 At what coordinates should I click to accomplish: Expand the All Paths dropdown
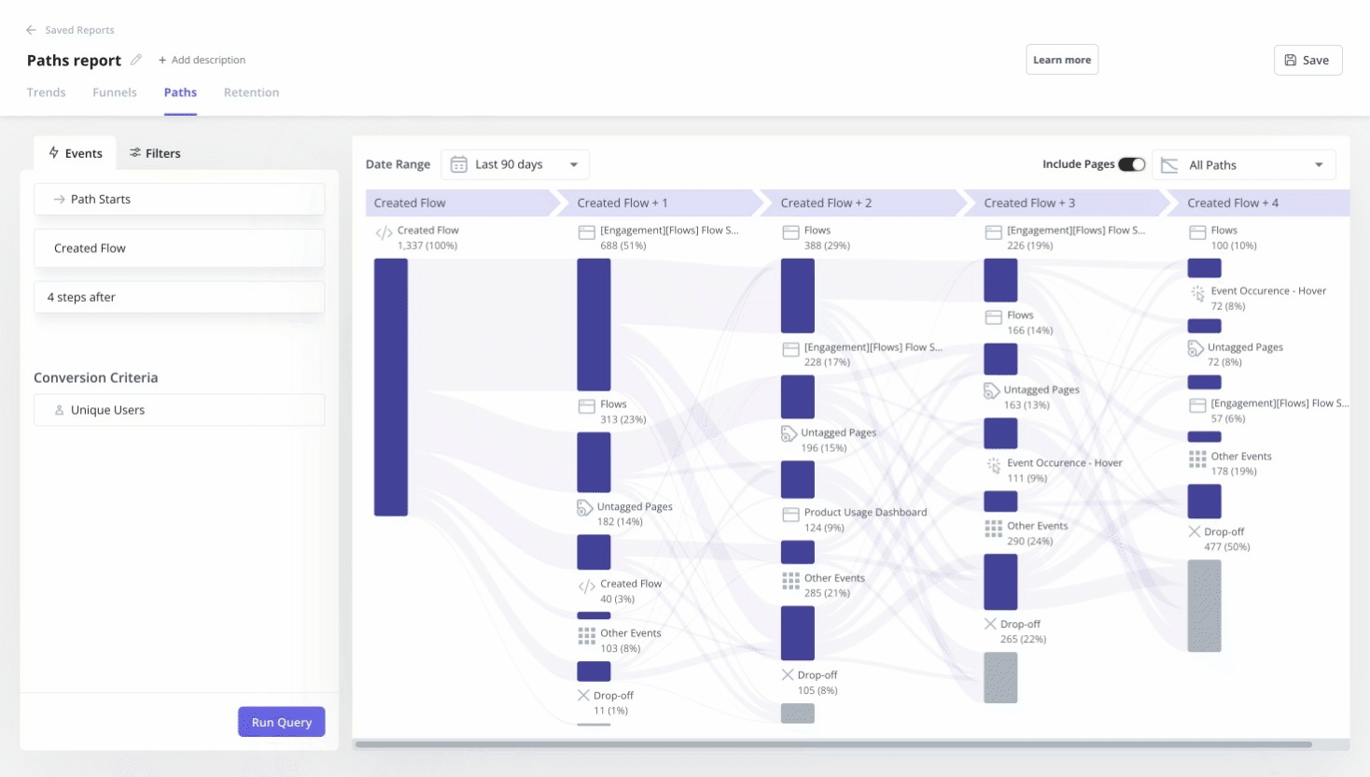pyautogui.click(x=1244, y=164)
